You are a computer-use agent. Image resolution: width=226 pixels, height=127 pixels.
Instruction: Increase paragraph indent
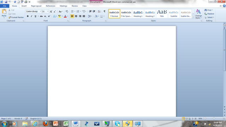click(x=94, y=11)
